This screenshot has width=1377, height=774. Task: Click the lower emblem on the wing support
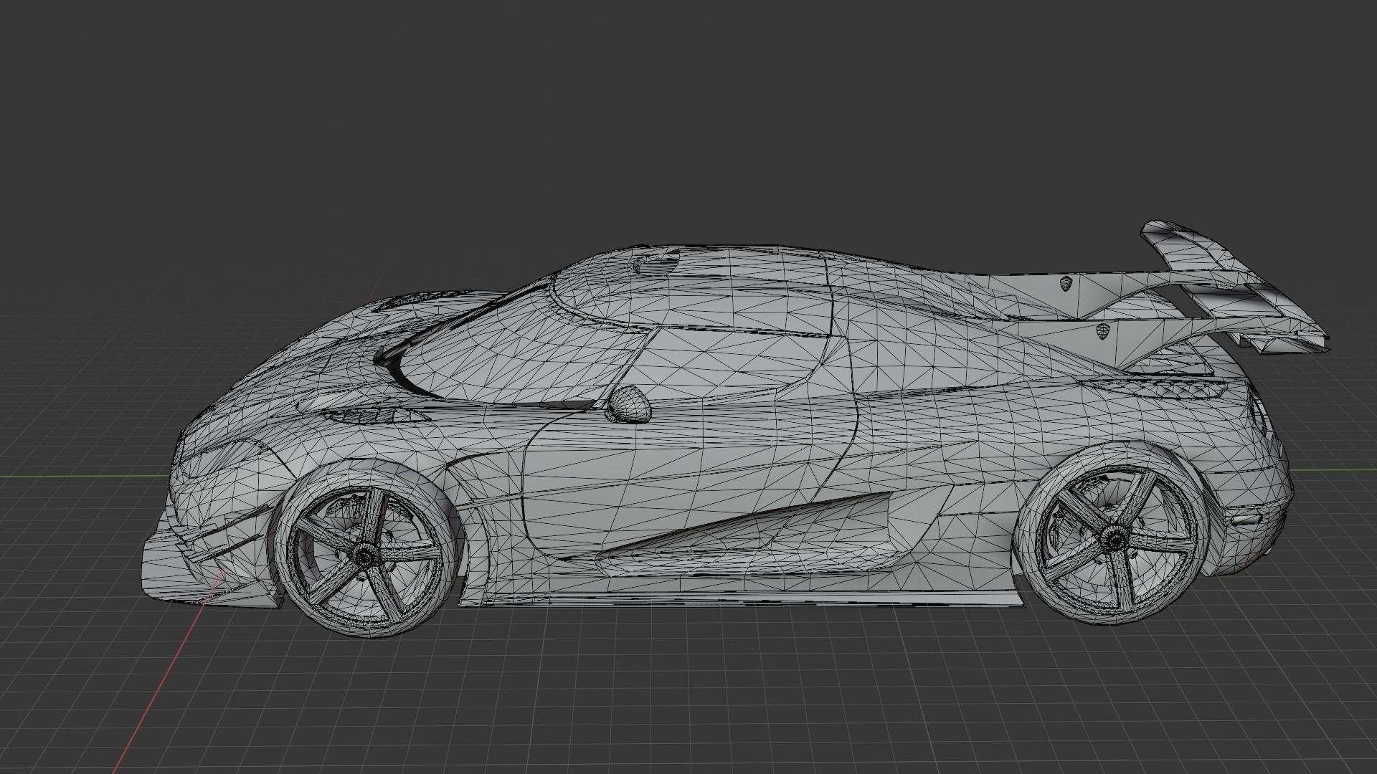(x=1104, y=333)
